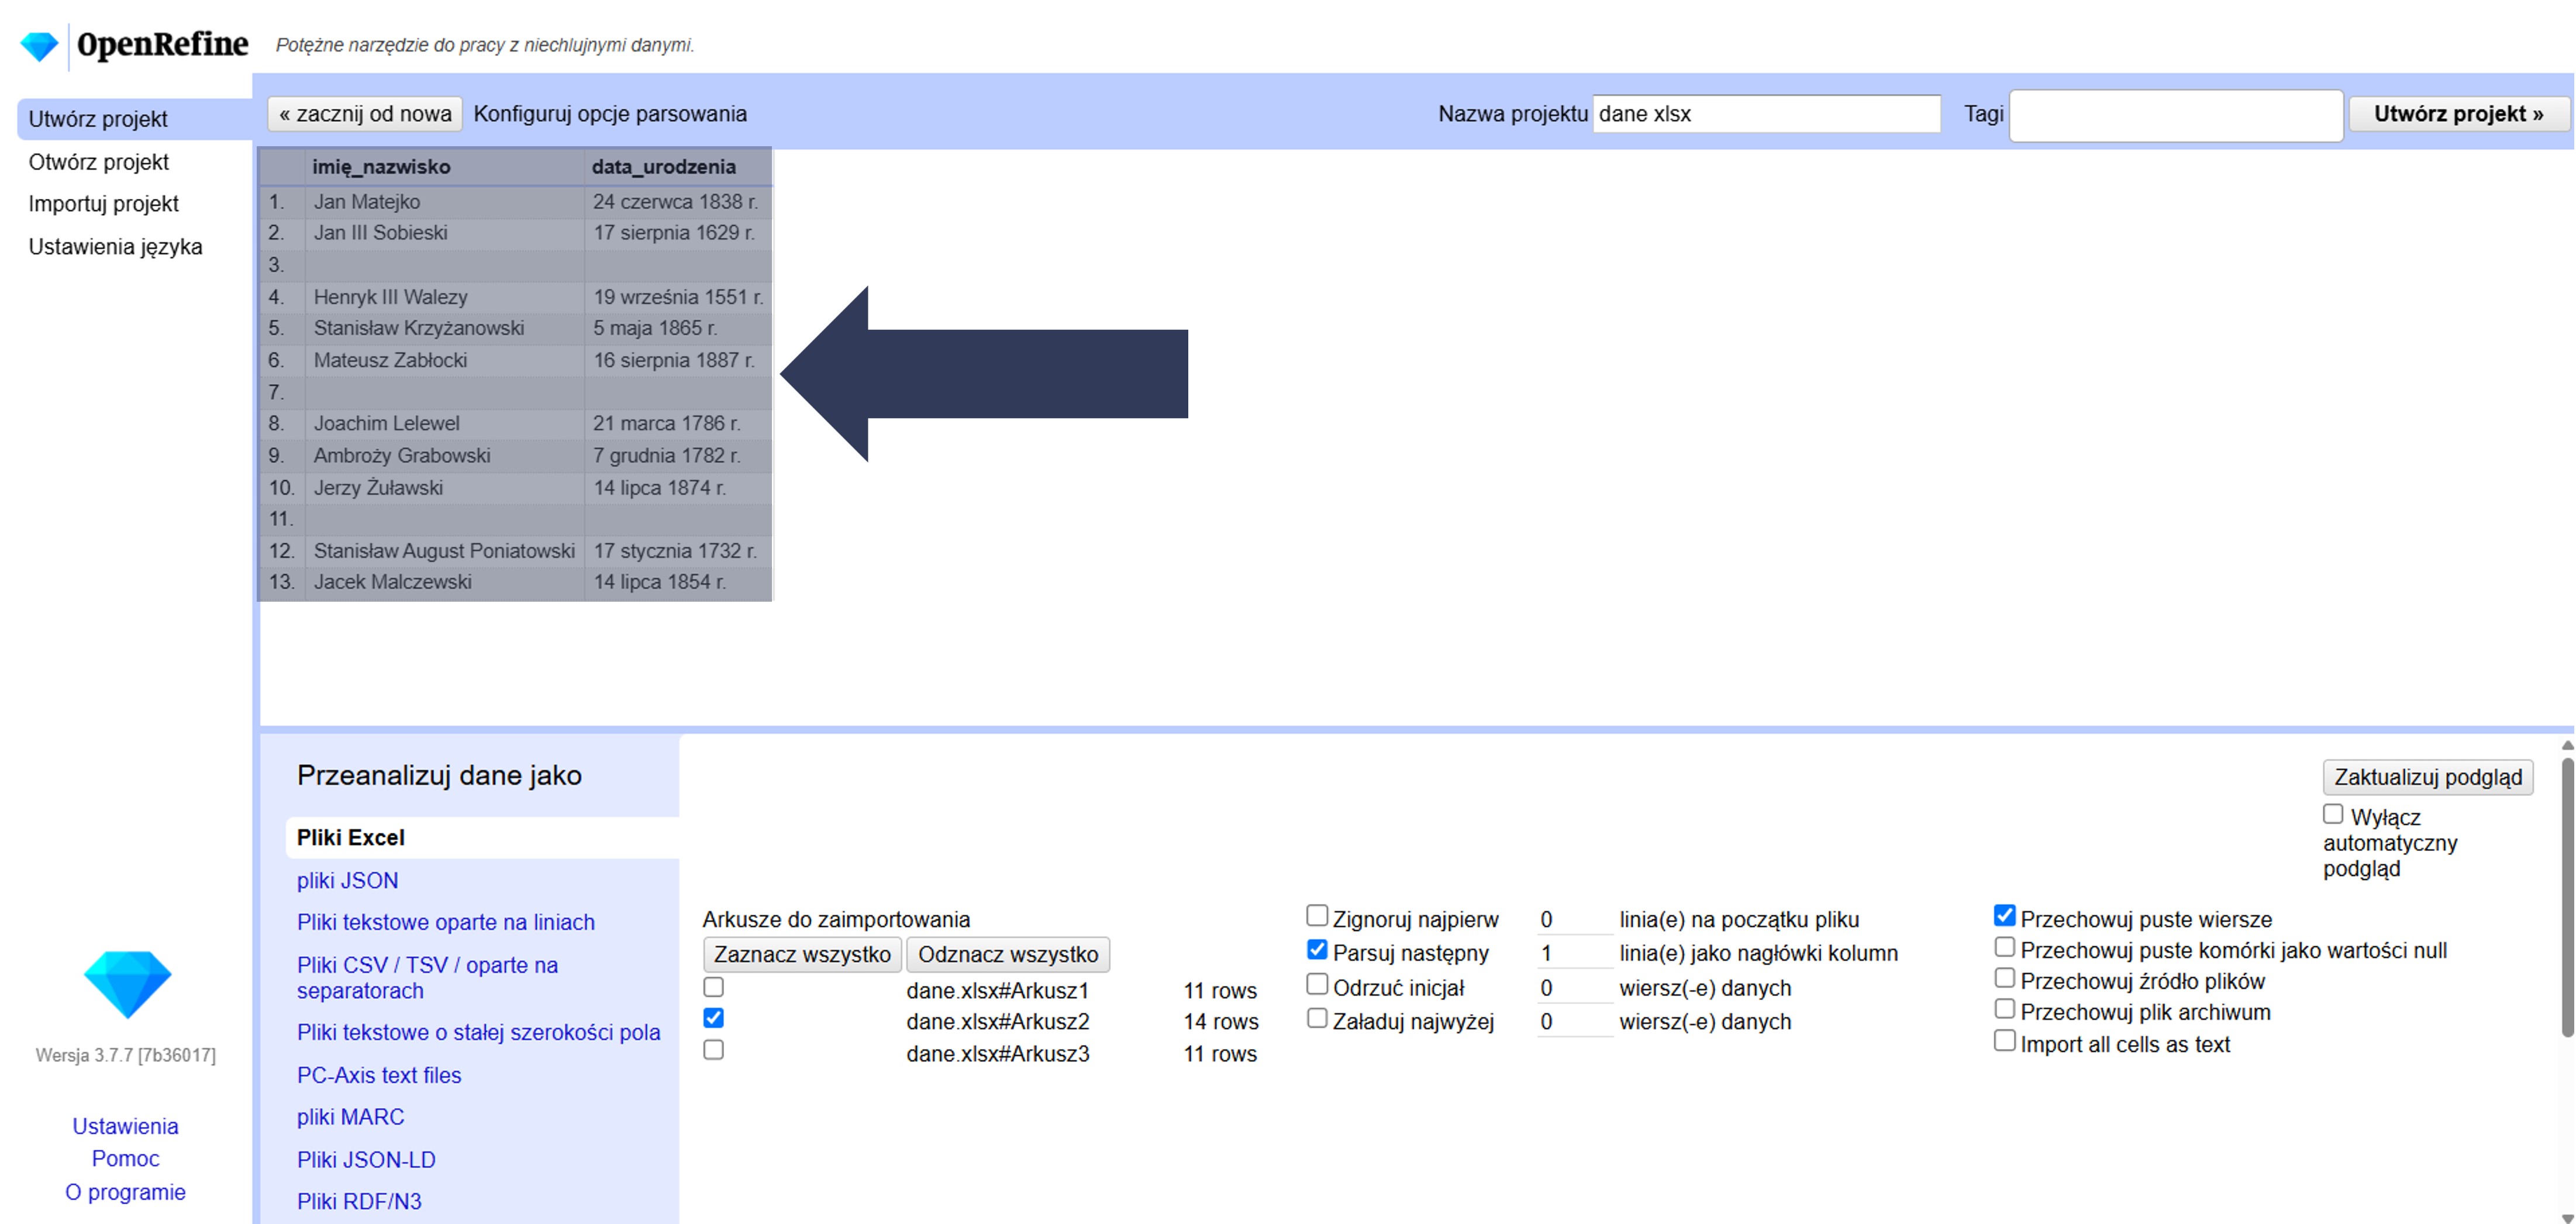Open the Pomoc link in sidebar
Screen dimensions: 2576x1224
[x=125, y=1158]
